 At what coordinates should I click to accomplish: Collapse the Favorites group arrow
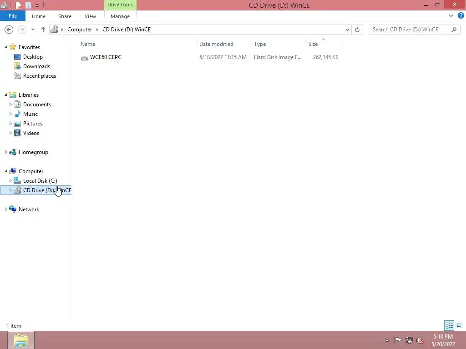pos(6,47)
